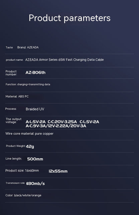
Task: Click the Product number label
Action: click(11, 73)
